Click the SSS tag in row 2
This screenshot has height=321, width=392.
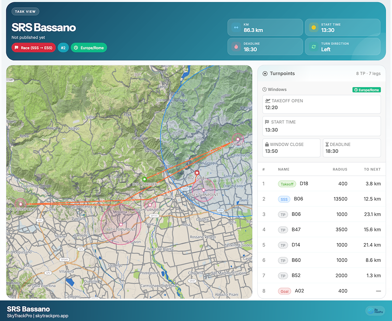[284, 199]
